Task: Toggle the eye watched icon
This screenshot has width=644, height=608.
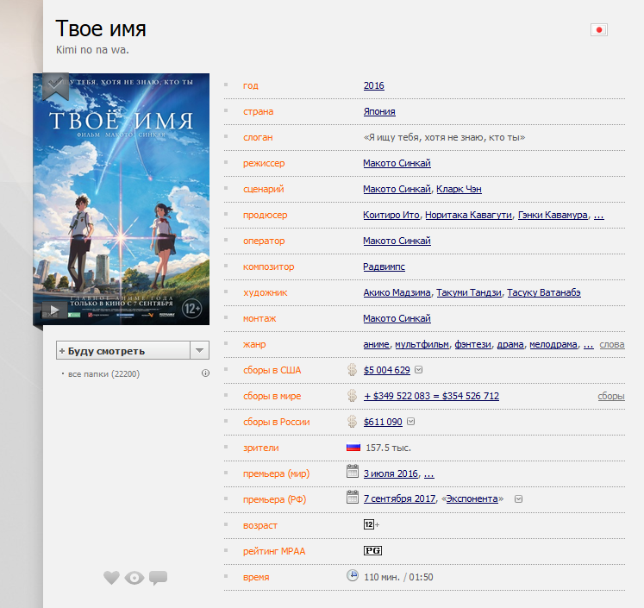Action: pyautogui.click(x=134, y=578)
